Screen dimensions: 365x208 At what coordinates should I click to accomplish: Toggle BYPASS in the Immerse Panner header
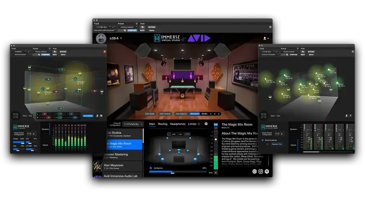(x=63, y=52)
